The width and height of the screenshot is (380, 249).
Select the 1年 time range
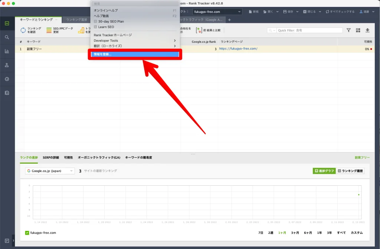(x=320, y=233)
